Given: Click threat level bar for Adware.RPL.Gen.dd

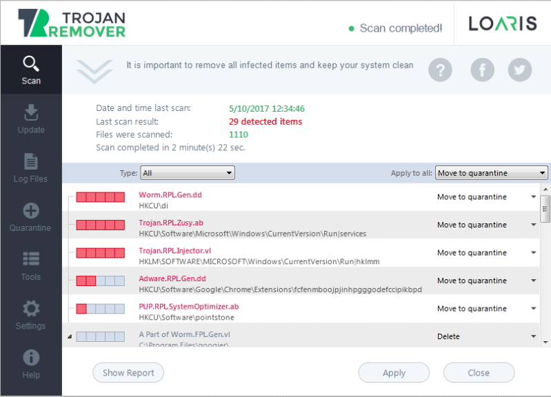Looking at the screenshot, I should click(x=101, y=281).
